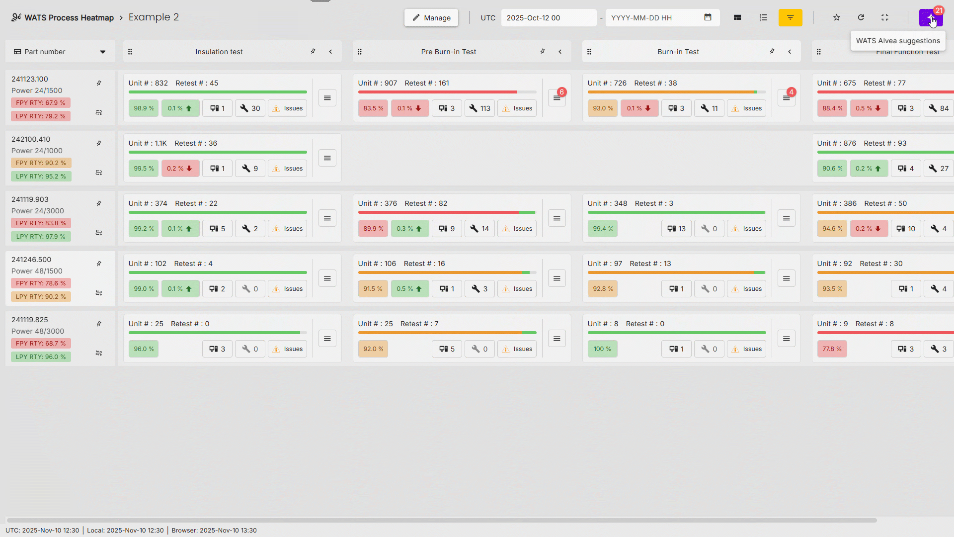Collapse the Pre Burn-in Test column
Screen dimensions: 954x537
pos(560,52)
